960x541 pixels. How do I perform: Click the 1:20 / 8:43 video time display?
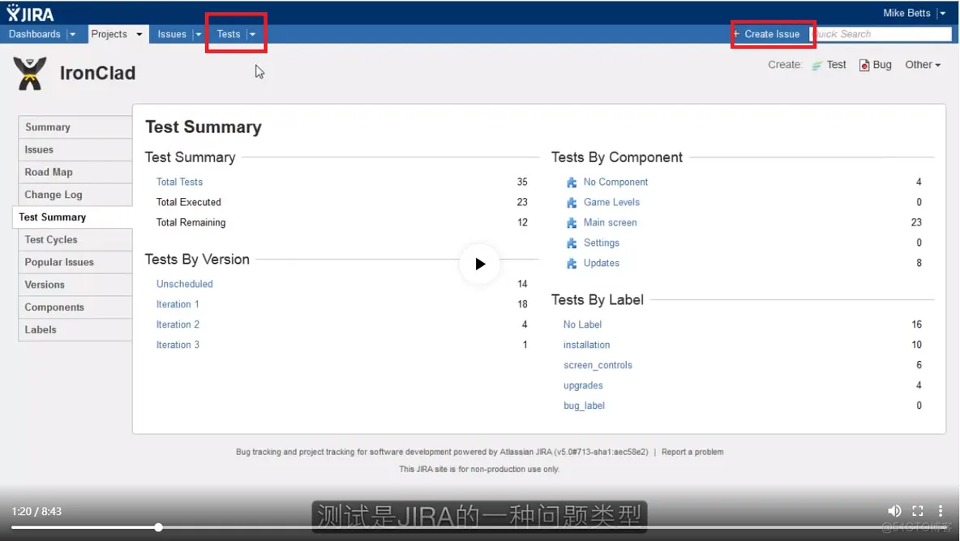(x=36, y=511)
